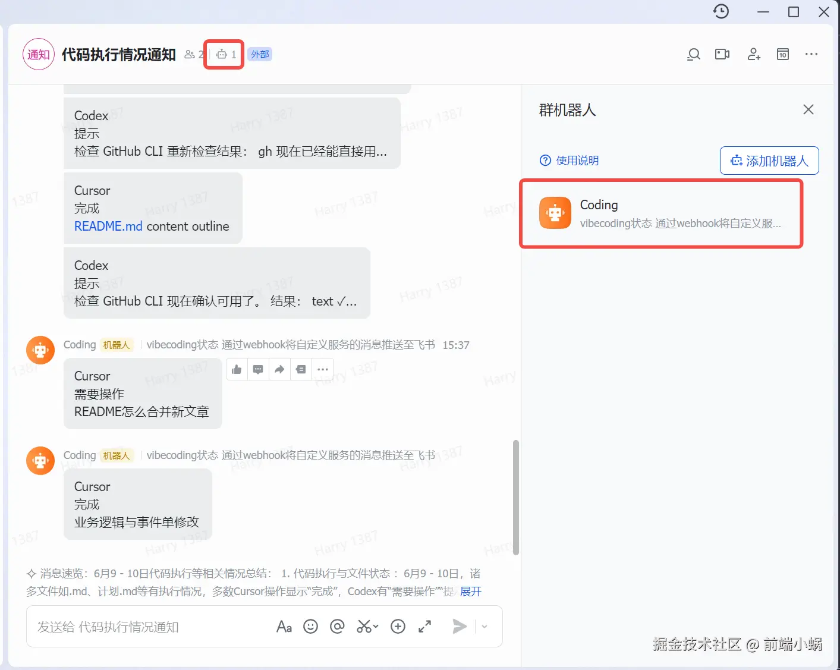The height and width of the screenshot is (670, 840).
Task: Click the 消息速览 summary sparkle icon
Action: pos(32,574)
